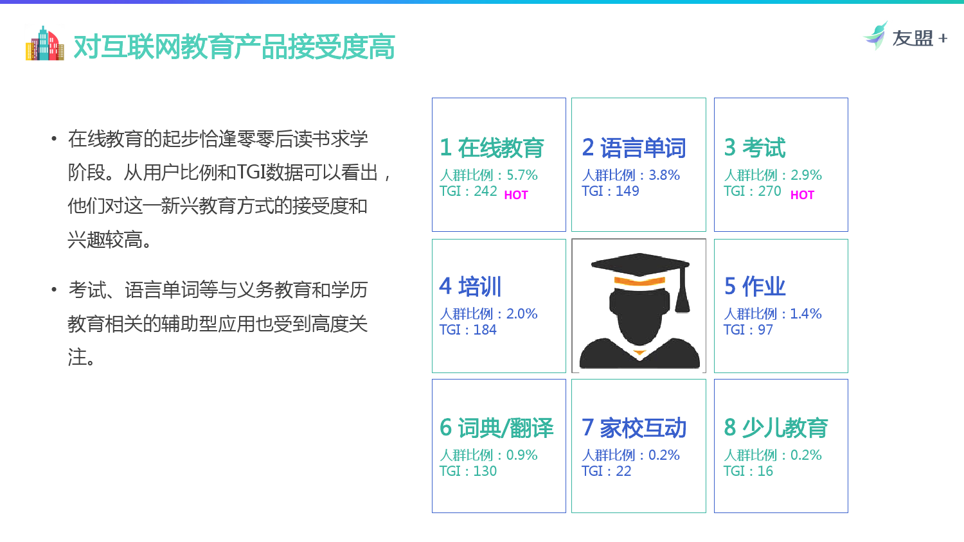The height and width of the screenshot is (542, 964).
Task: Open the 7 家校互动 tile
Action: point(634,428)
